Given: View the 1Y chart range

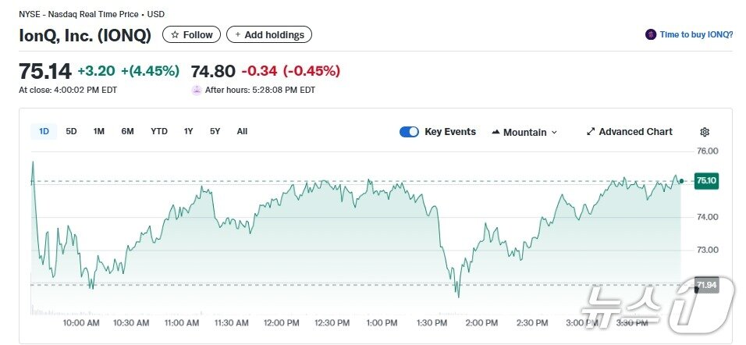Looking at the screenshot, I should tap(188, 131).
